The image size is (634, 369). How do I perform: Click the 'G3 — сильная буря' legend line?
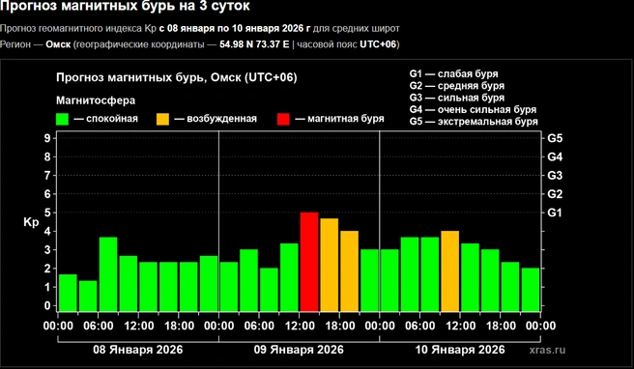[457, 98]
